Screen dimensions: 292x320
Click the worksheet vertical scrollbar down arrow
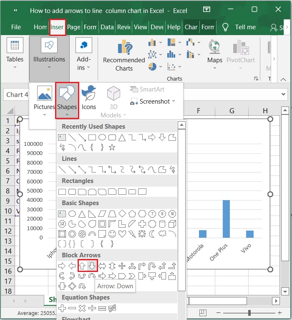pos(285,292)
